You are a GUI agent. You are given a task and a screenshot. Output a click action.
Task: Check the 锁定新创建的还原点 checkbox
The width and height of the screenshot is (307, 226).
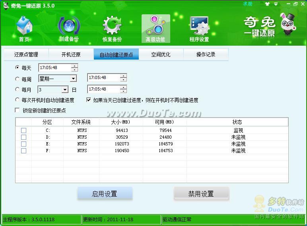(17, 110)
